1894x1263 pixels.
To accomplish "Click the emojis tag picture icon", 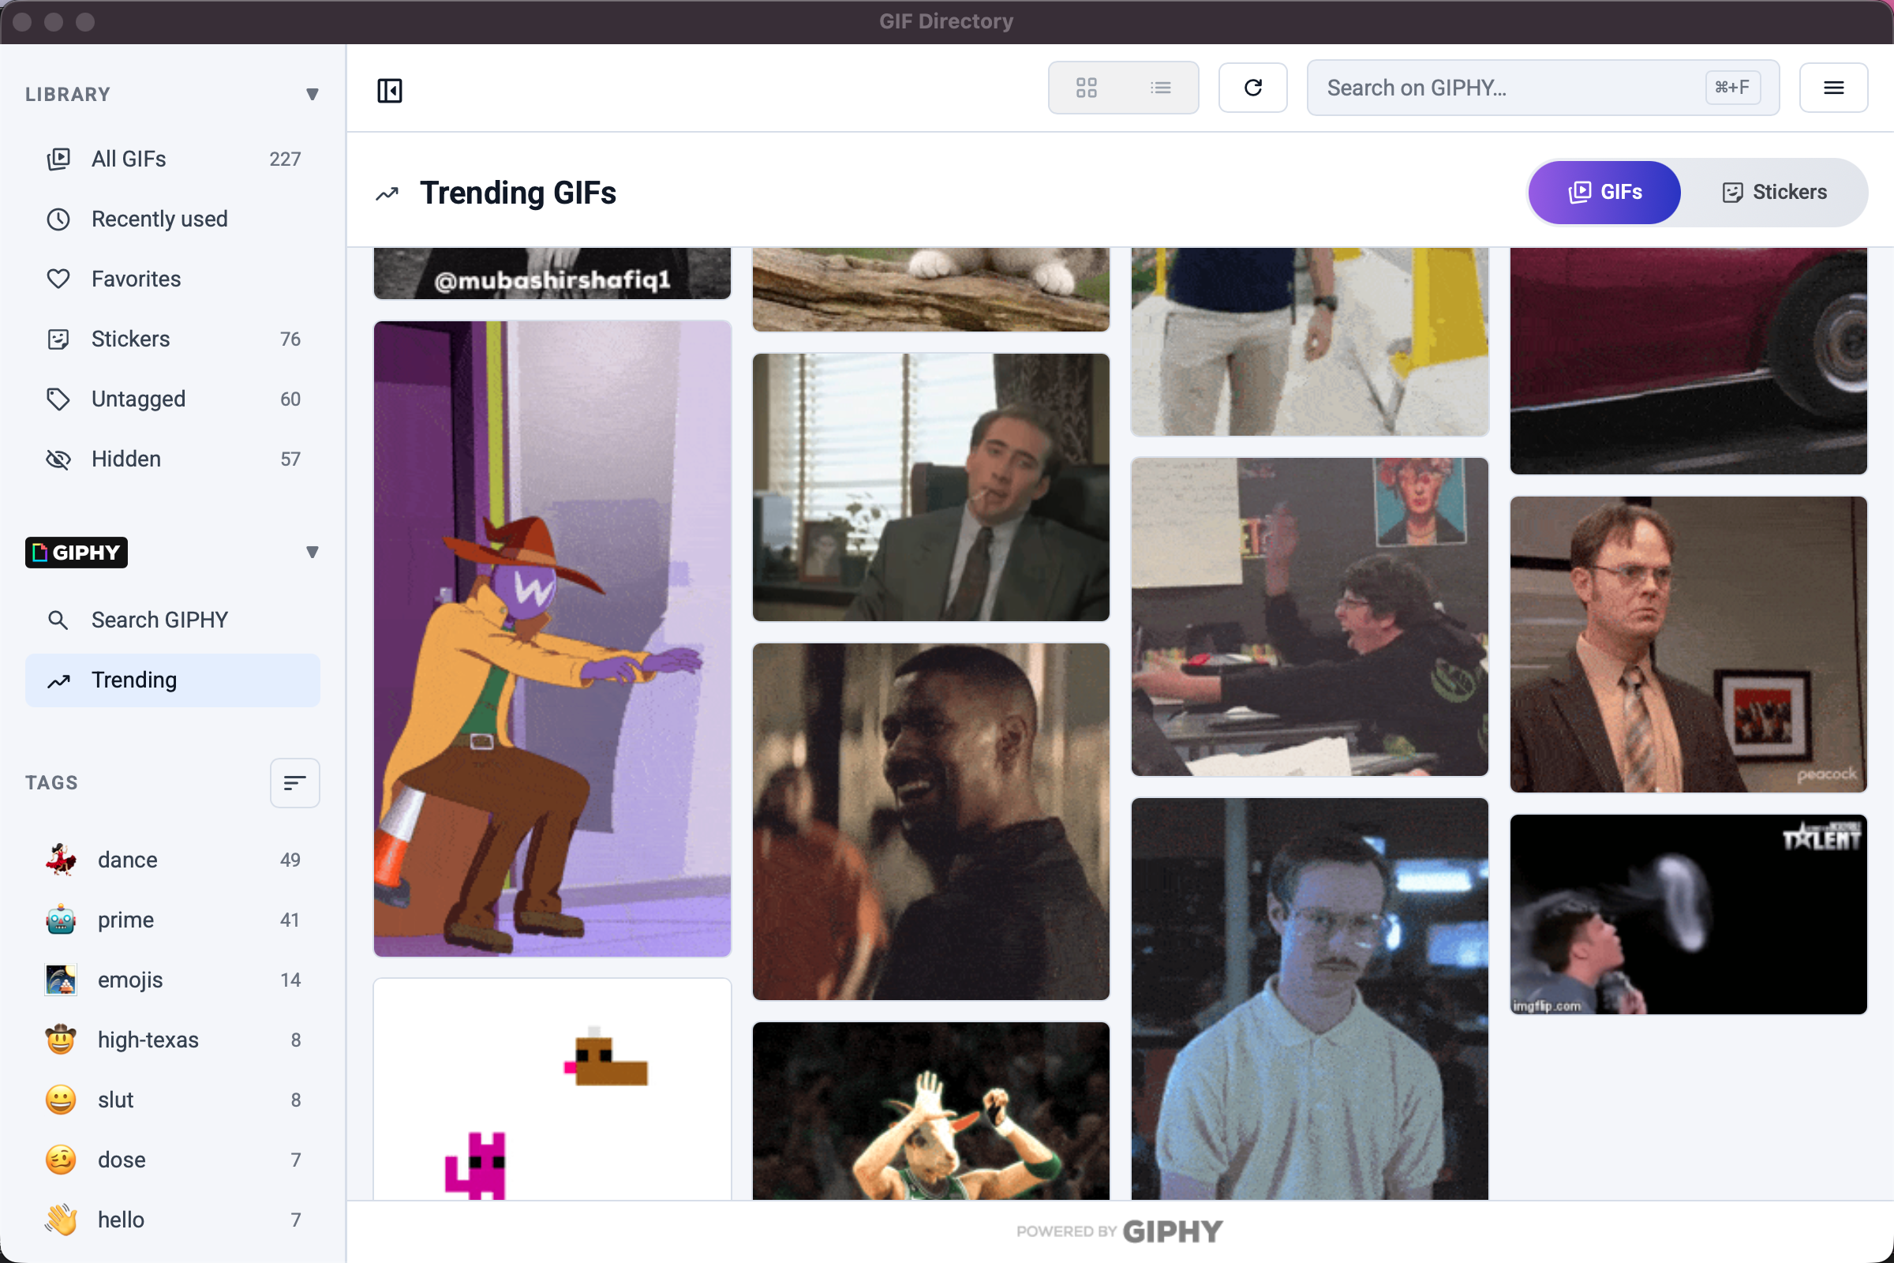I will (x=61, y=980).
